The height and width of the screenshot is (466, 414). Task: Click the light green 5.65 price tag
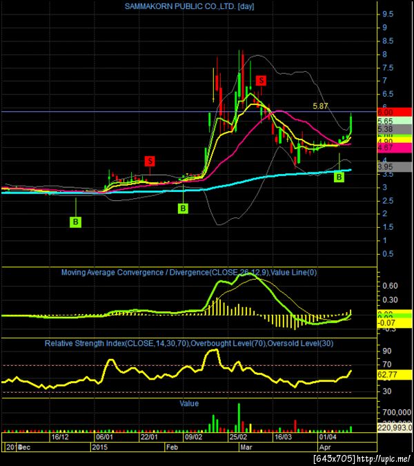395,121
